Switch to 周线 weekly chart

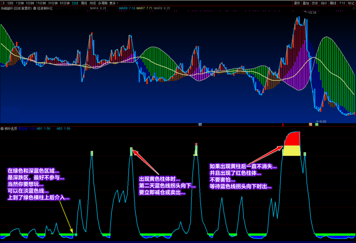click(84, 3)
